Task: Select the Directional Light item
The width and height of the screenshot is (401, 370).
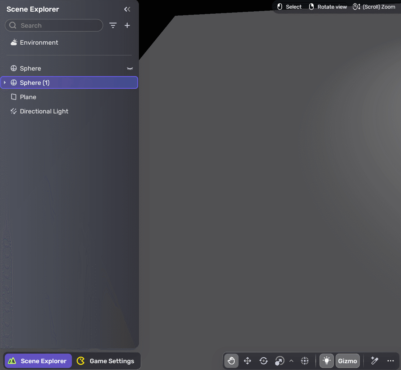Action: (44, 111)
